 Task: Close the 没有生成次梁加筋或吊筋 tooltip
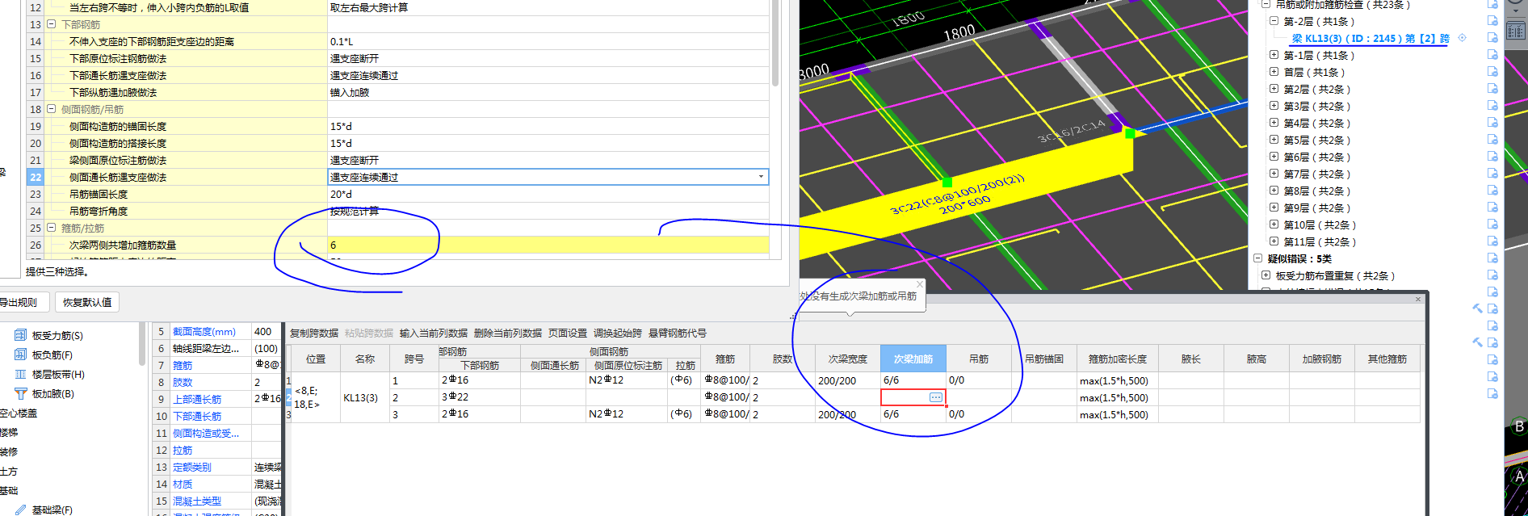click(x=919, y=284)
